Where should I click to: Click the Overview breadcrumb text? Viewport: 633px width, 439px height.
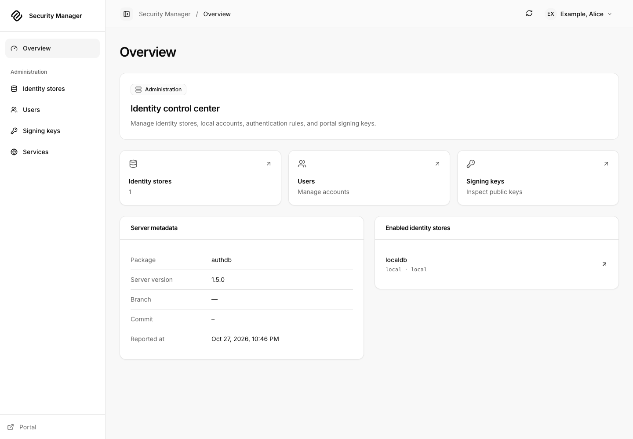[x=217, y=14]
